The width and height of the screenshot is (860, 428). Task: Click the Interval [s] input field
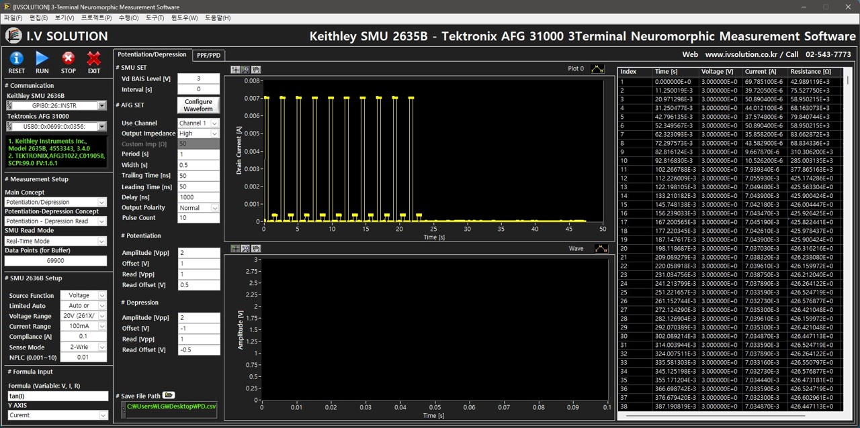tap(198, 89)
